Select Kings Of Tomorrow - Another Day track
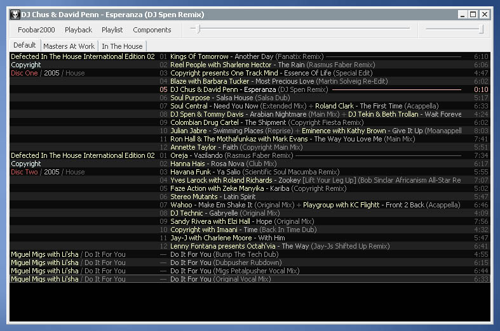 (222, 56)
